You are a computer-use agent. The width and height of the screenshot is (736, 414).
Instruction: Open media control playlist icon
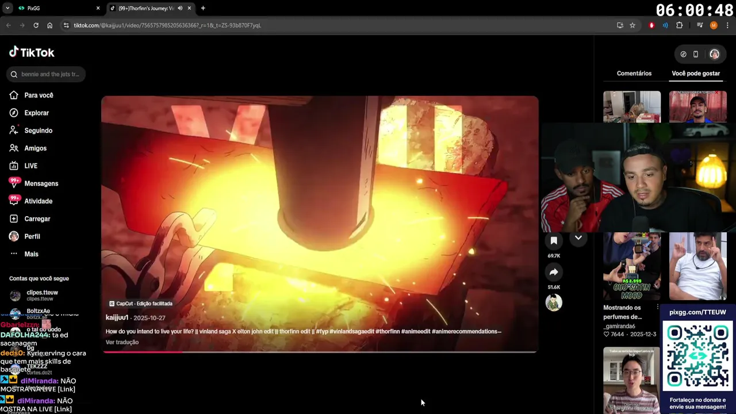700,25
